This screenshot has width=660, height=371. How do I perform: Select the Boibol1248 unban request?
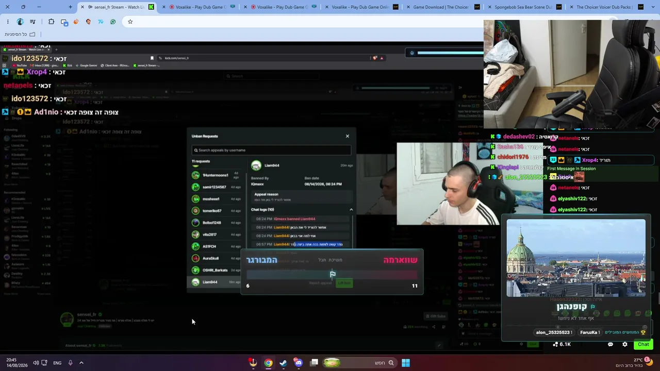tap(216, 223)
